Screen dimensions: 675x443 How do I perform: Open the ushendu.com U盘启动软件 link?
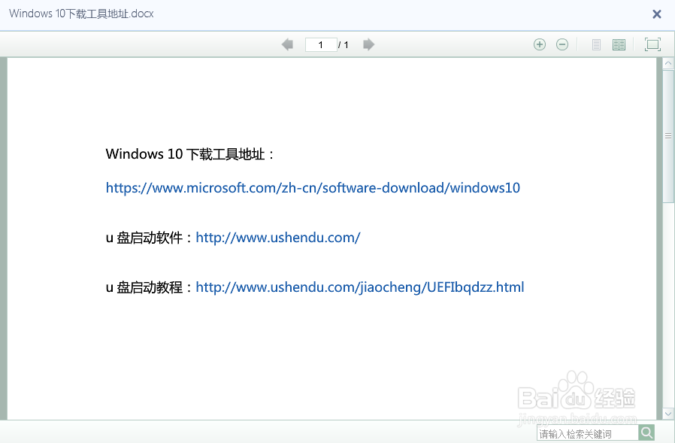coord(277,237)
